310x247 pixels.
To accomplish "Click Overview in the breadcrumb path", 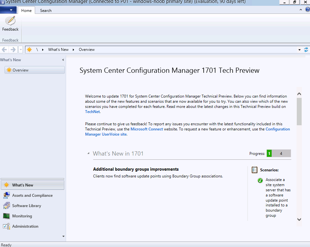I will [x=87, y=50].
